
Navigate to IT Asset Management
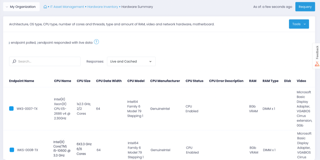(67, 7)
